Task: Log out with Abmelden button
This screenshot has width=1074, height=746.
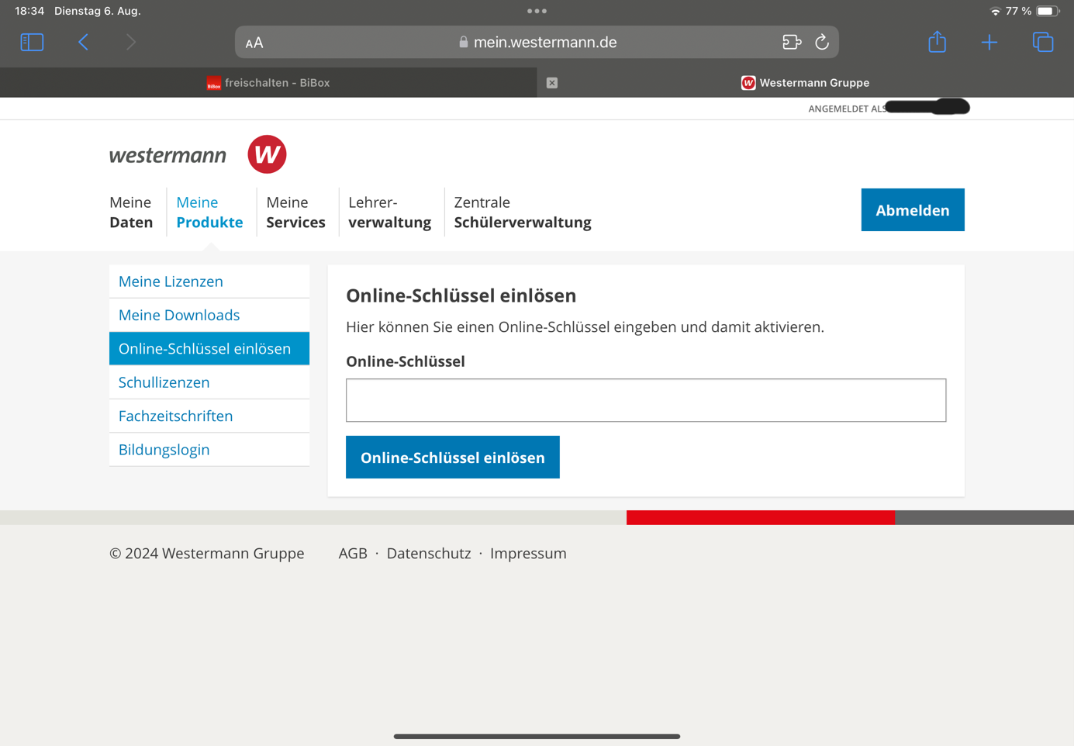Action: click(x=913, y=209)
